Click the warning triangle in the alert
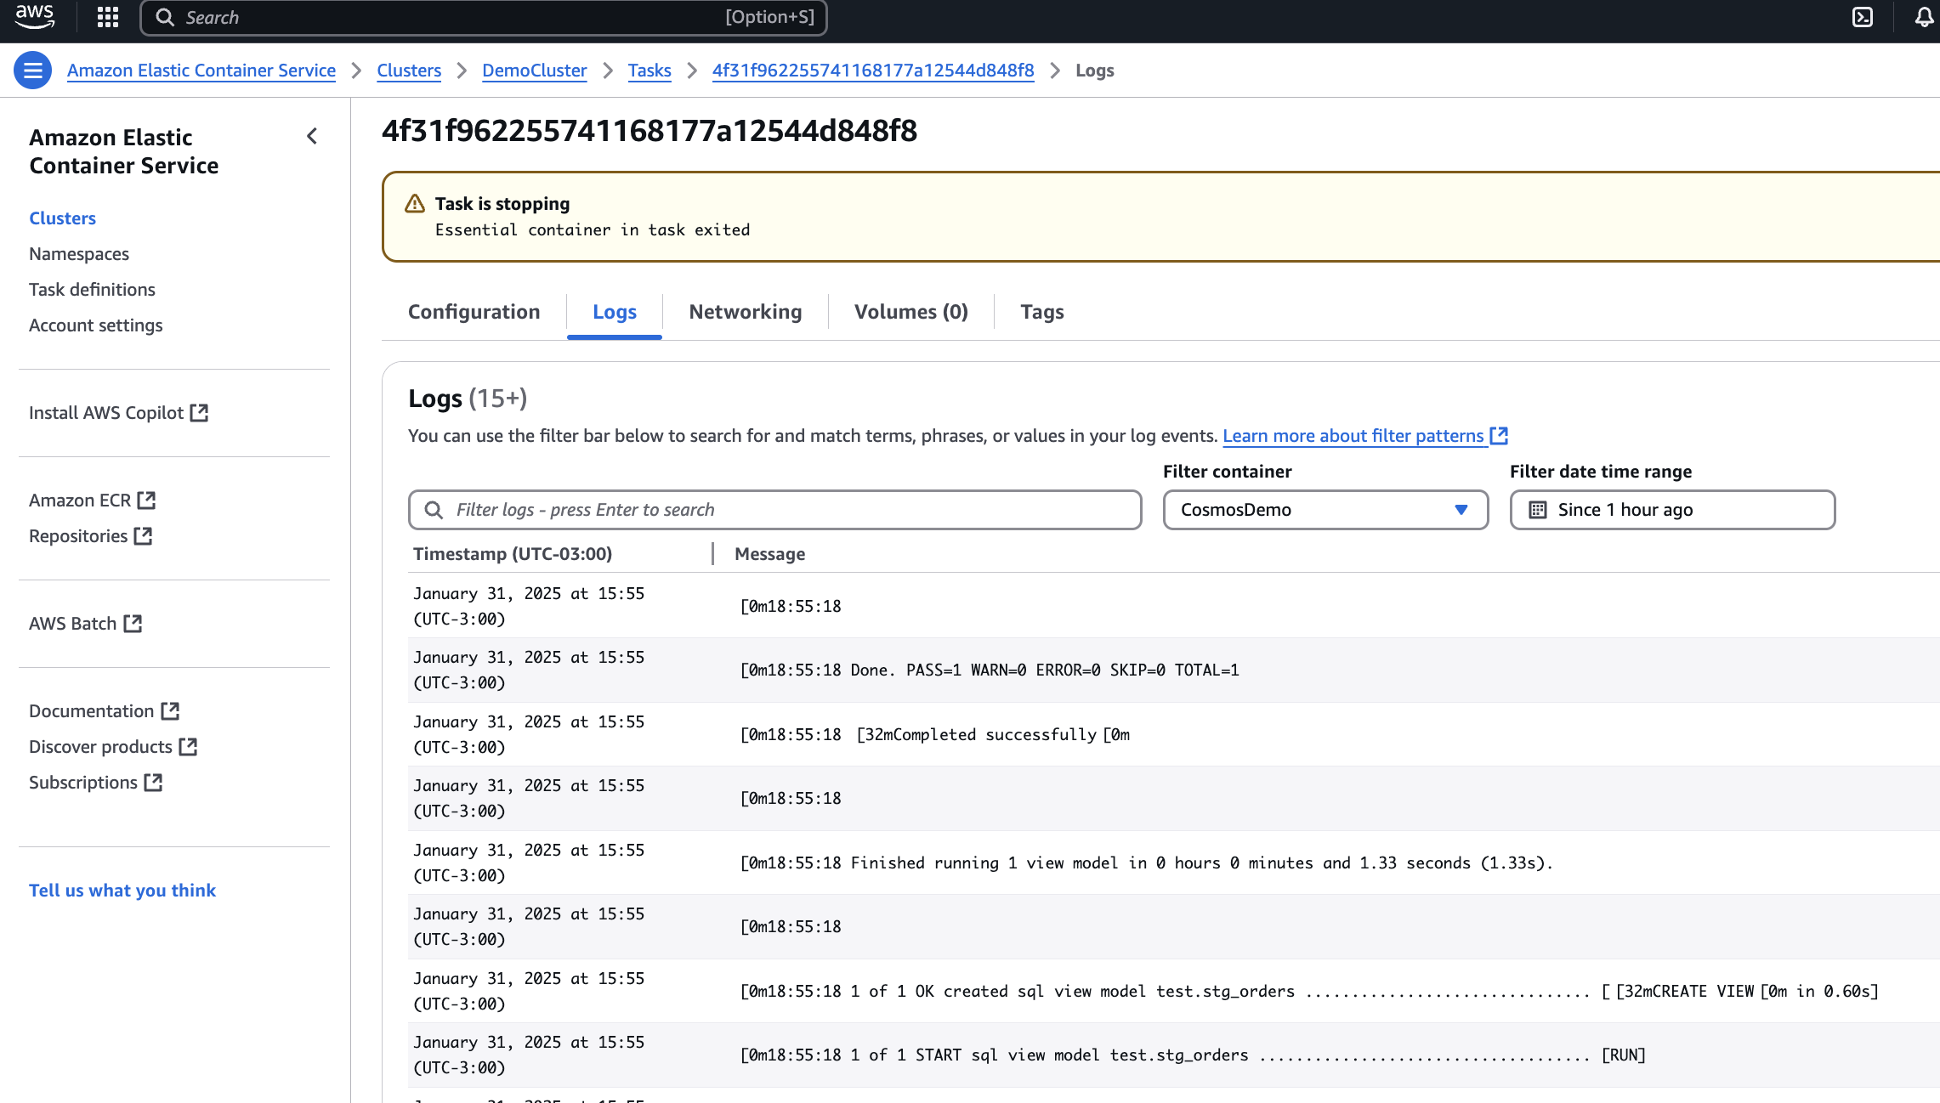 415,204
